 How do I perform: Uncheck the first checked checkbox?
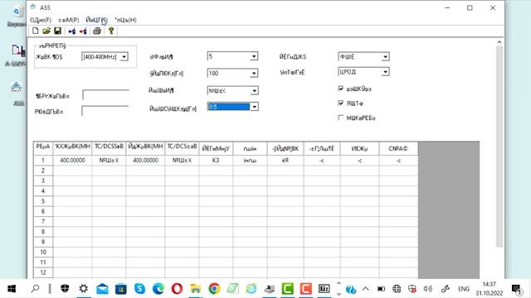pos(341,89)
